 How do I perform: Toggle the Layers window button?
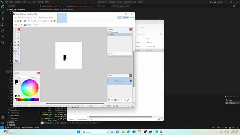124,18
